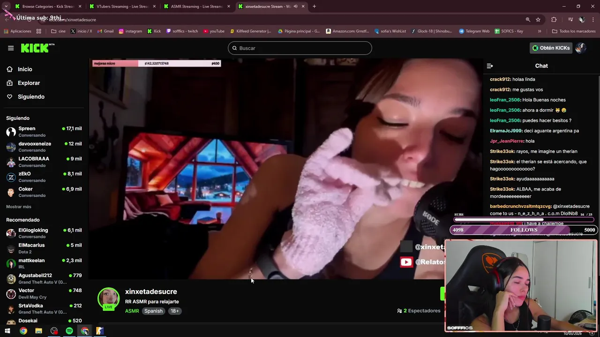
Task: Mute the xinxetadesucre tab audio icon
Action: 295,6
